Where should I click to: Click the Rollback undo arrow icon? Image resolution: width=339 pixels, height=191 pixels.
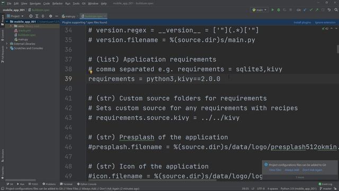tap(329, 10)
